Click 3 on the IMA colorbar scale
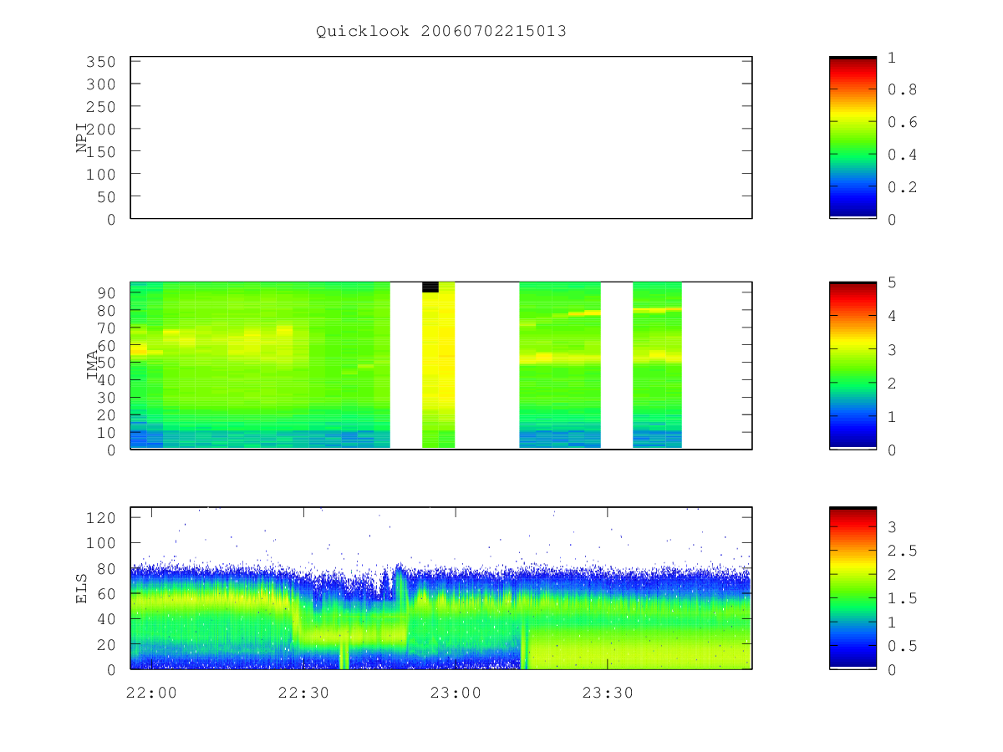The height and width of the screenshot is (752, 1003). 892,349
